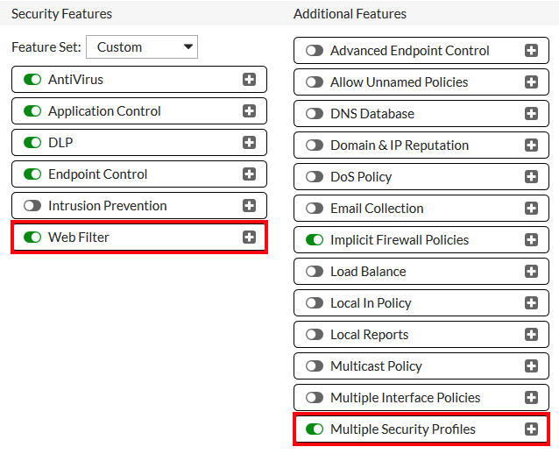Expand Endpoint Control details with plus icon
Image resolution: width=559 pixels, height=454 pixels.
249,174
